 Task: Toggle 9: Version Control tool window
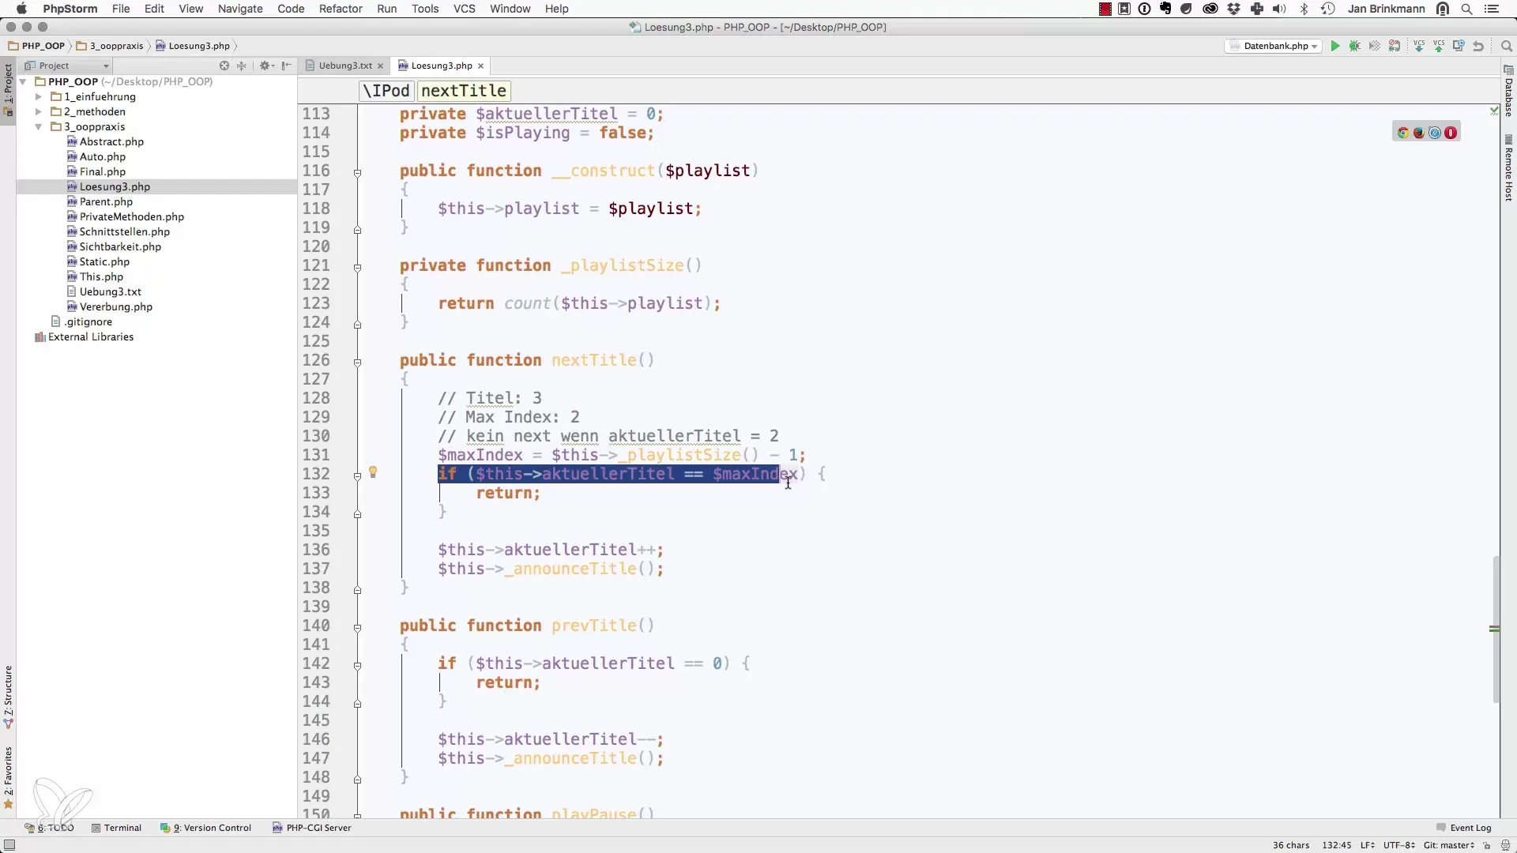[205, 828]
